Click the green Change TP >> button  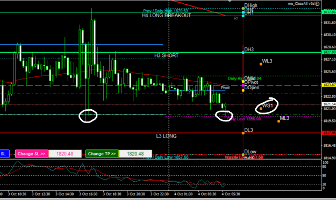click(102, 154)
